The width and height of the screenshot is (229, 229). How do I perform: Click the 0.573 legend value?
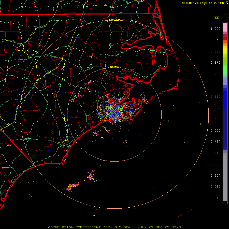(x=216, y=119)
